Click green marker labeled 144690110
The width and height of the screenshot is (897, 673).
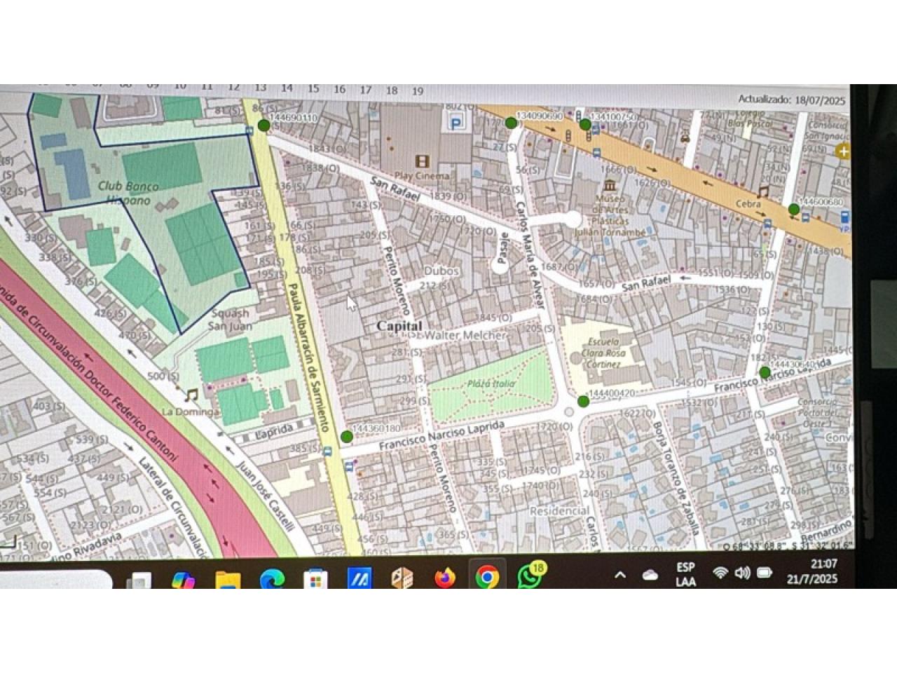pos(264,125)
